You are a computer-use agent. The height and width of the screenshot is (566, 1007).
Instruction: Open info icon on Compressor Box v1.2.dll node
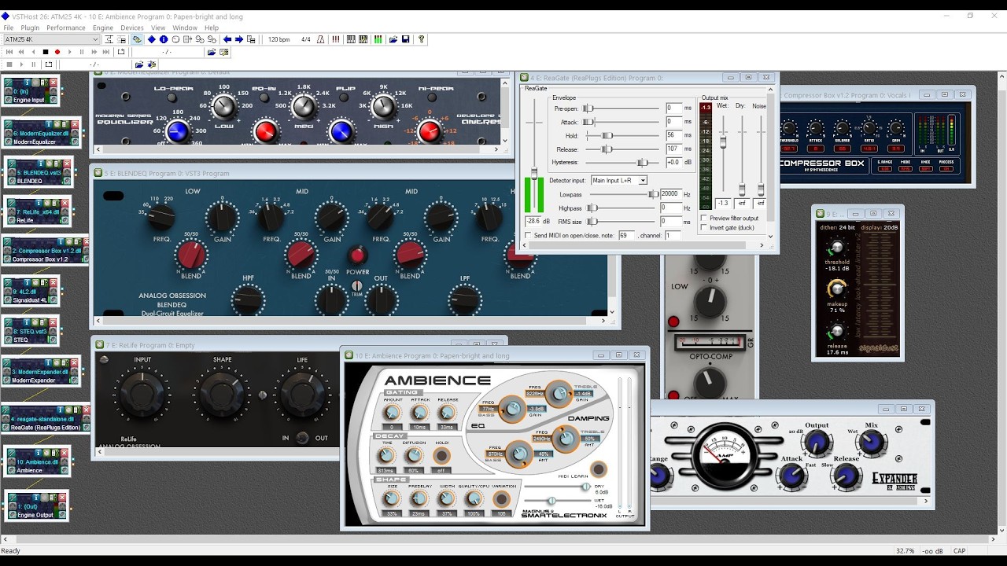pyautogui.click(x=61, y=241)
